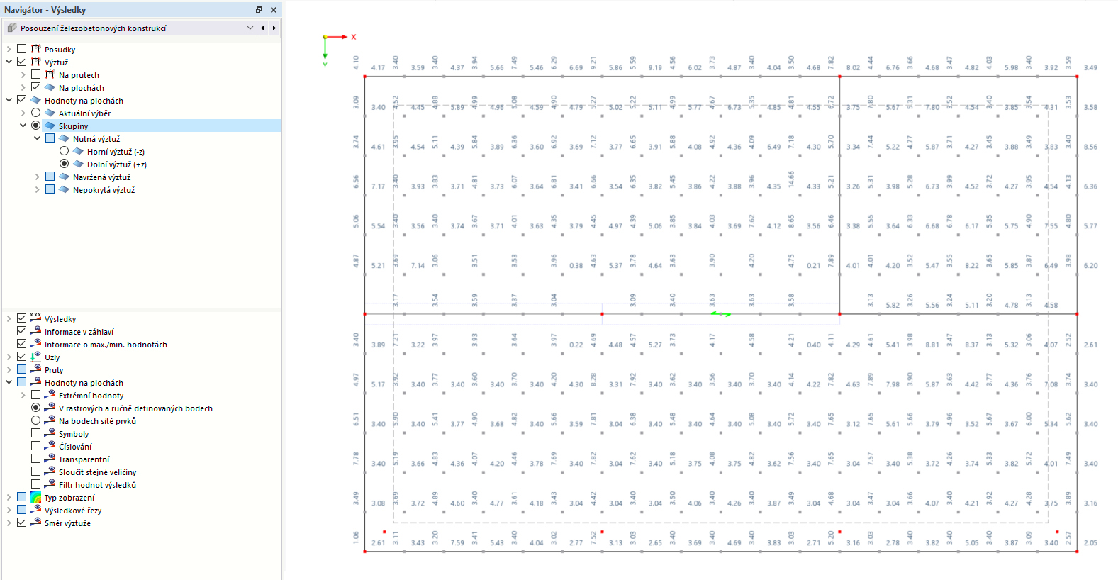1118x580 pixels.
Task: Undock the Navigator panel
Action: pos(259,10)
